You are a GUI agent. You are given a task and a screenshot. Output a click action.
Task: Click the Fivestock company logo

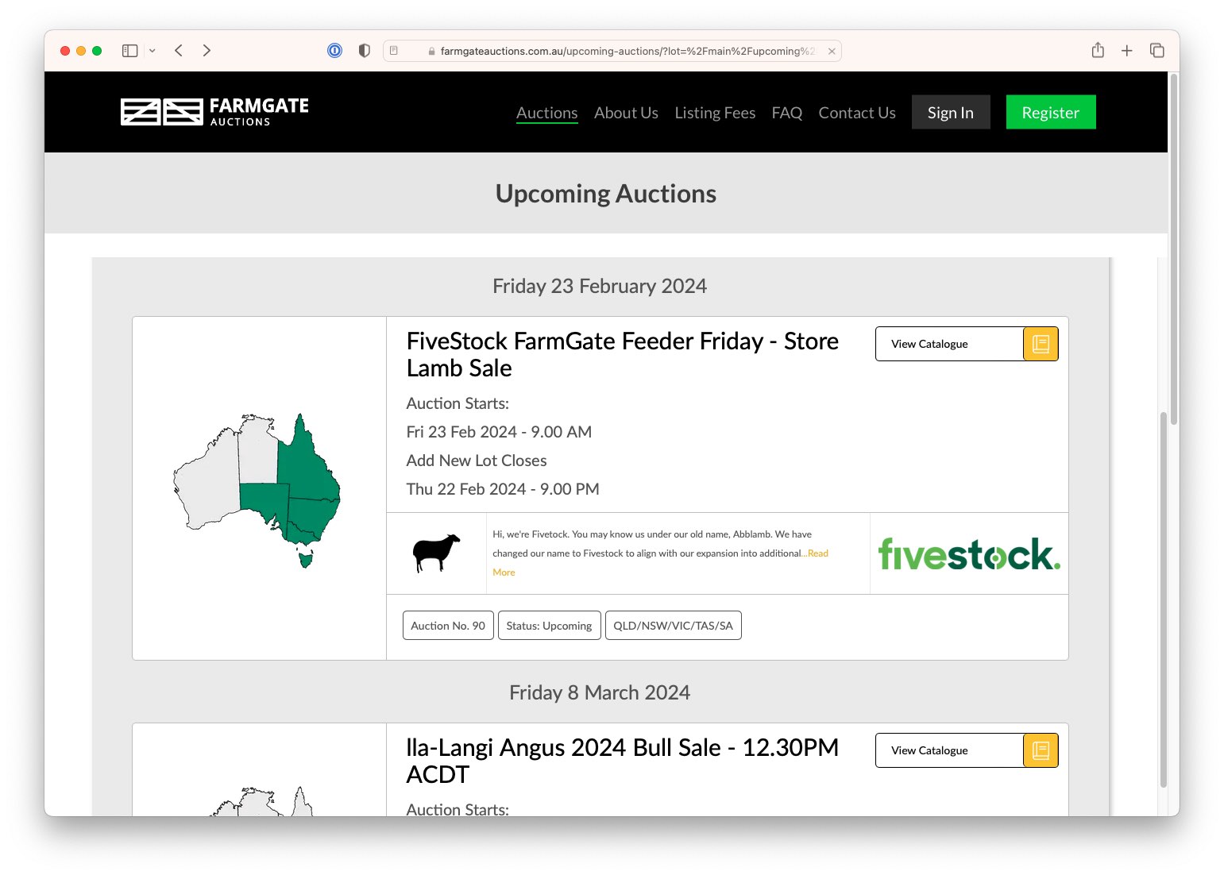969,553
